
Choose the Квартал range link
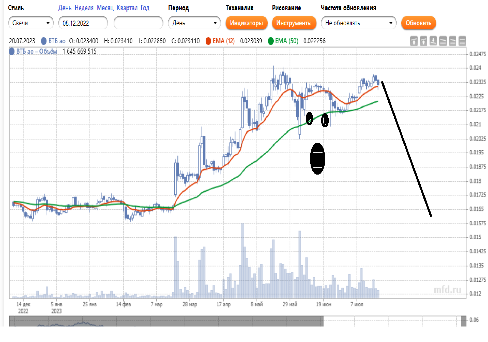127,8
